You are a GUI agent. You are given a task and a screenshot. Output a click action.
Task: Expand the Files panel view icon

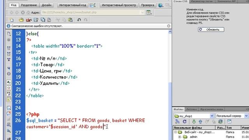pos(229,122)
